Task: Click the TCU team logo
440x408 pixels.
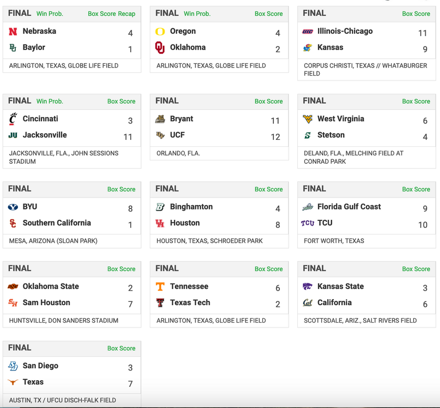Action: pyautogui.click(x=308, y=223)
